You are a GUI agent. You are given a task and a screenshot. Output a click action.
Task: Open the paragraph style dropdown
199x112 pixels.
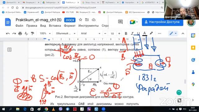point(66,33)
